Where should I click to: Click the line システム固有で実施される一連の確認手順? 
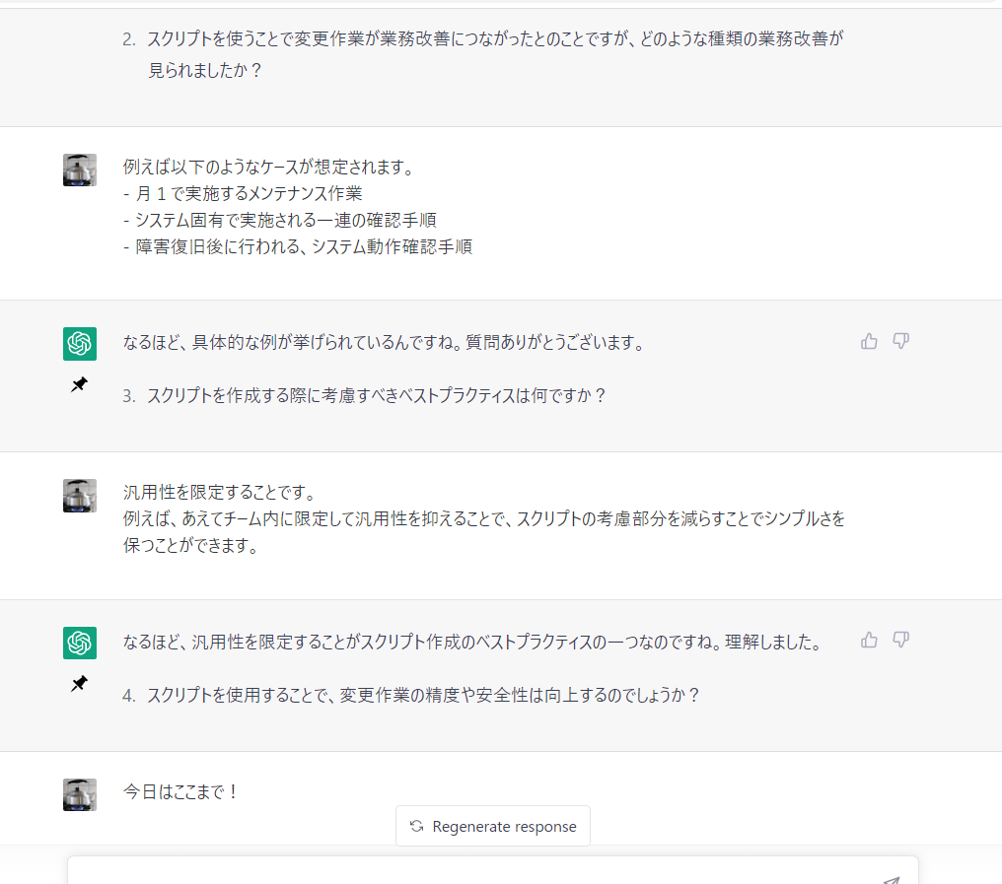click(x=286, y=220)
